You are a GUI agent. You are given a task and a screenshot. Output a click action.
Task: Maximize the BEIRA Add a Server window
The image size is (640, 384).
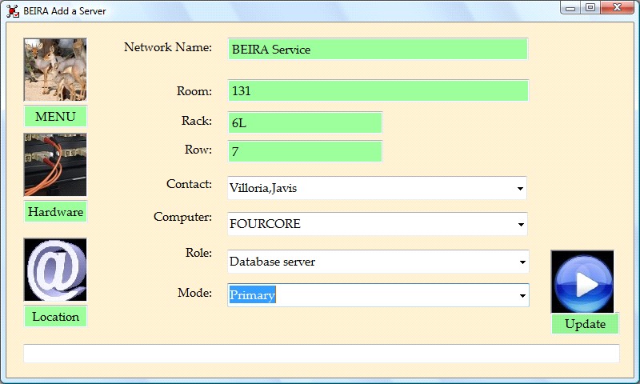(x=590, y=8)
